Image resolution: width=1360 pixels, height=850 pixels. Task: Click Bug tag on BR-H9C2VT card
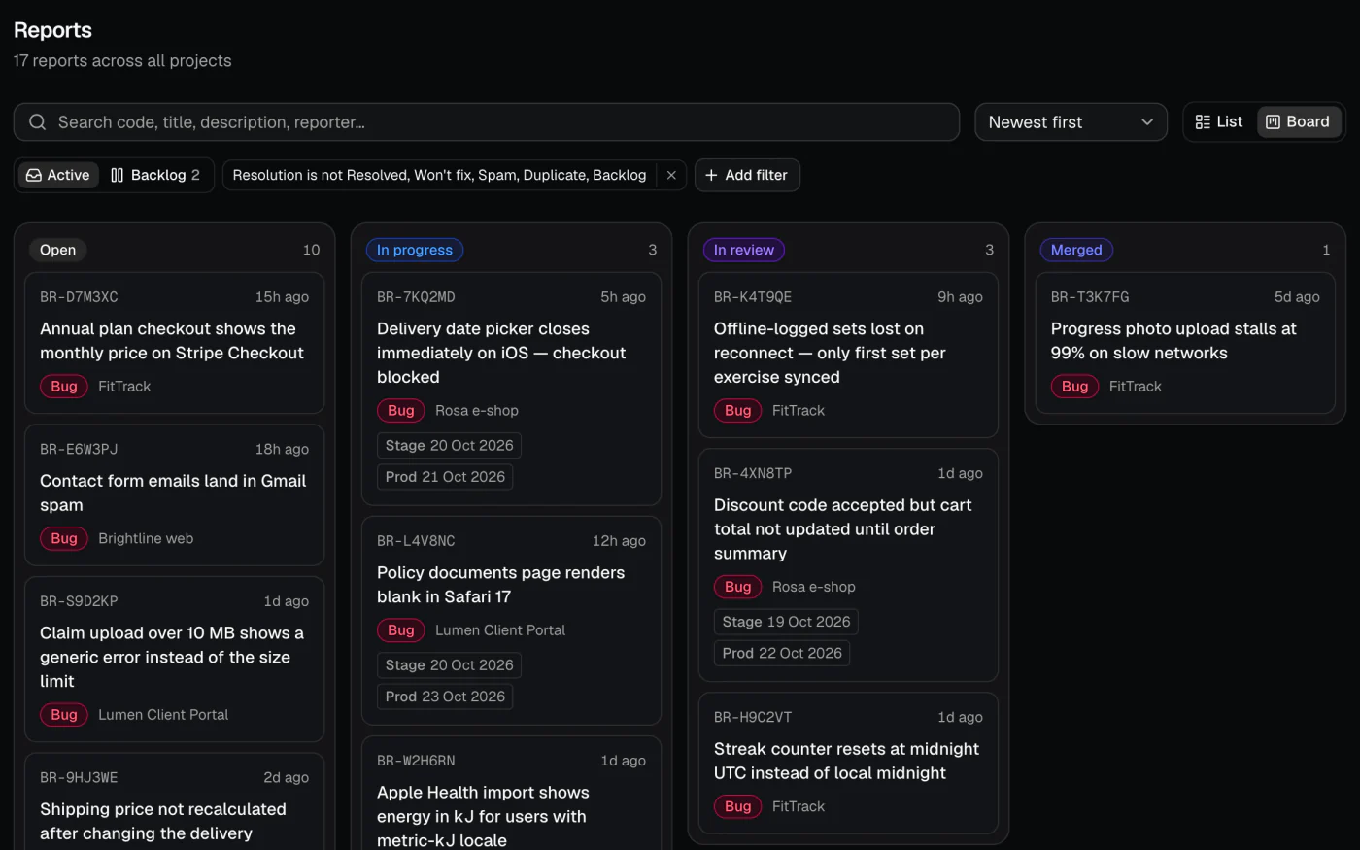coord(738,806)
